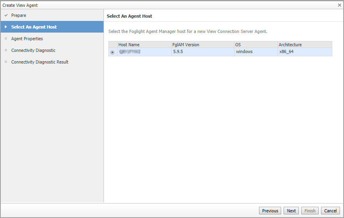The image size is (344, 218).
Task: Open the Connectivity Diagnostic step
Action: click(33, 50)
